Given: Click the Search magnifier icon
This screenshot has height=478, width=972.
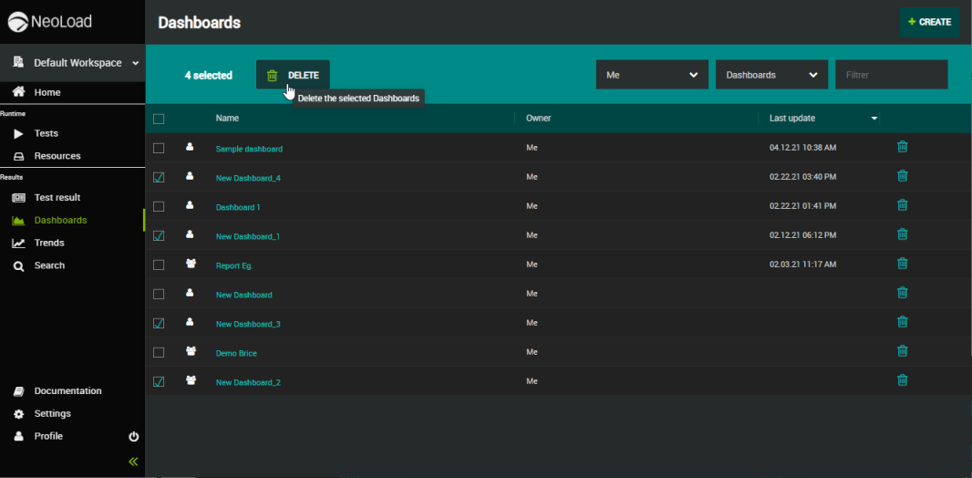Looking at the screenshot, I should [18, 266].
